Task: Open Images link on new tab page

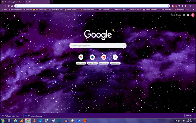Action: [x=179, y=15]
